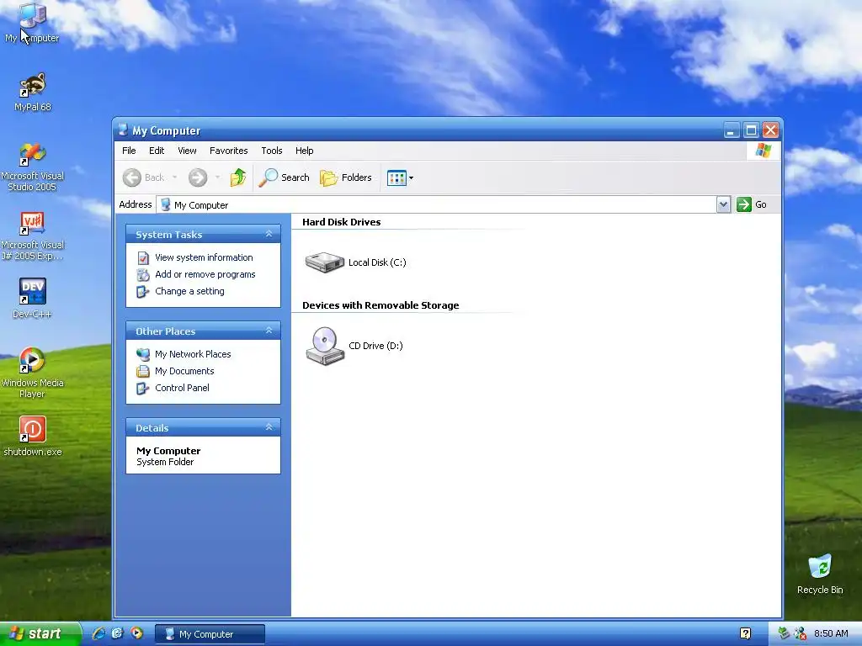Click the 8:50 AM system clock
The image size is (862, 646).
[831, 633]
